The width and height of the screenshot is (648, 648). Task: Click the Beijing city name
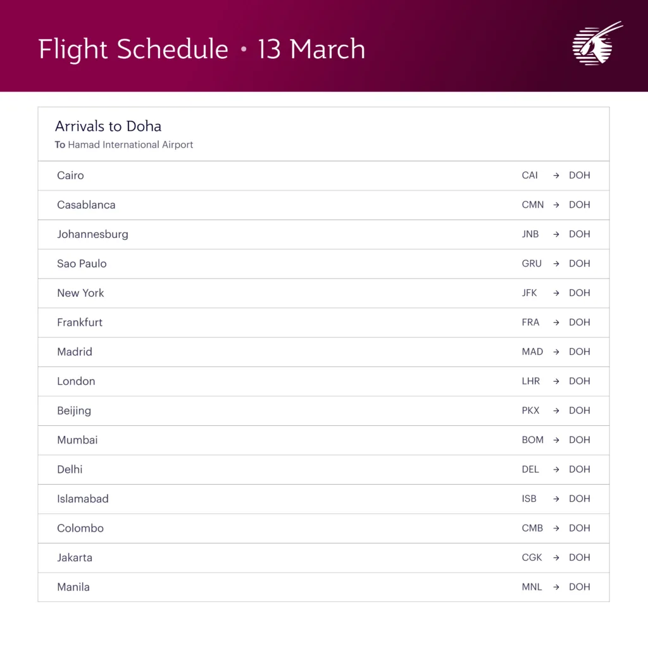pyautogui.click(x=74, y=411)
